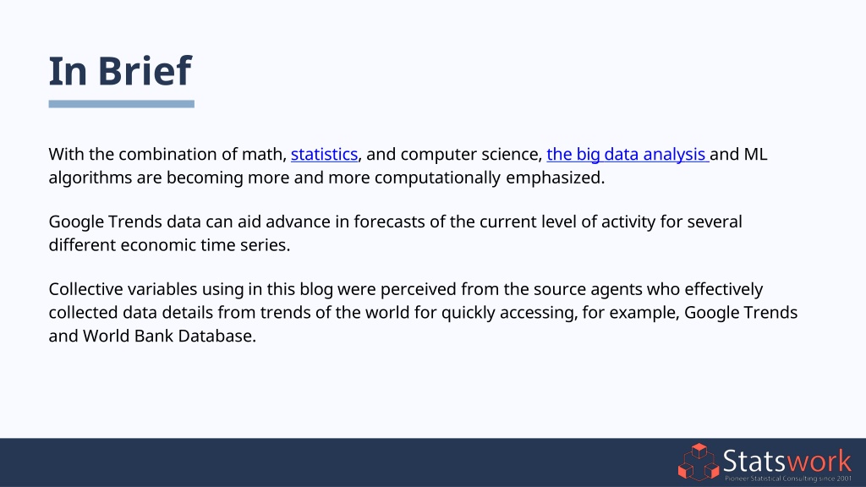Click the word "emphasized" ending first paragraph
Viewport: 866px width, 487px height.
click(x=555, y=178)
